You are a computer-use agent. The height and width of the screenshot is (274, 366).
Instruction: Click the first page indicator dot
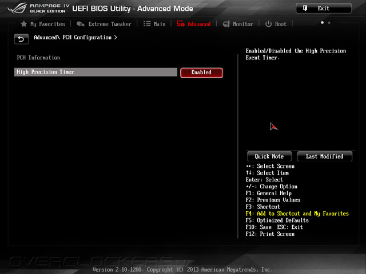tap(322, 23)
